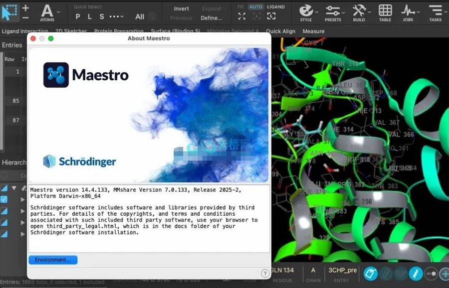Open the Table panel

[x=385, y=13]
